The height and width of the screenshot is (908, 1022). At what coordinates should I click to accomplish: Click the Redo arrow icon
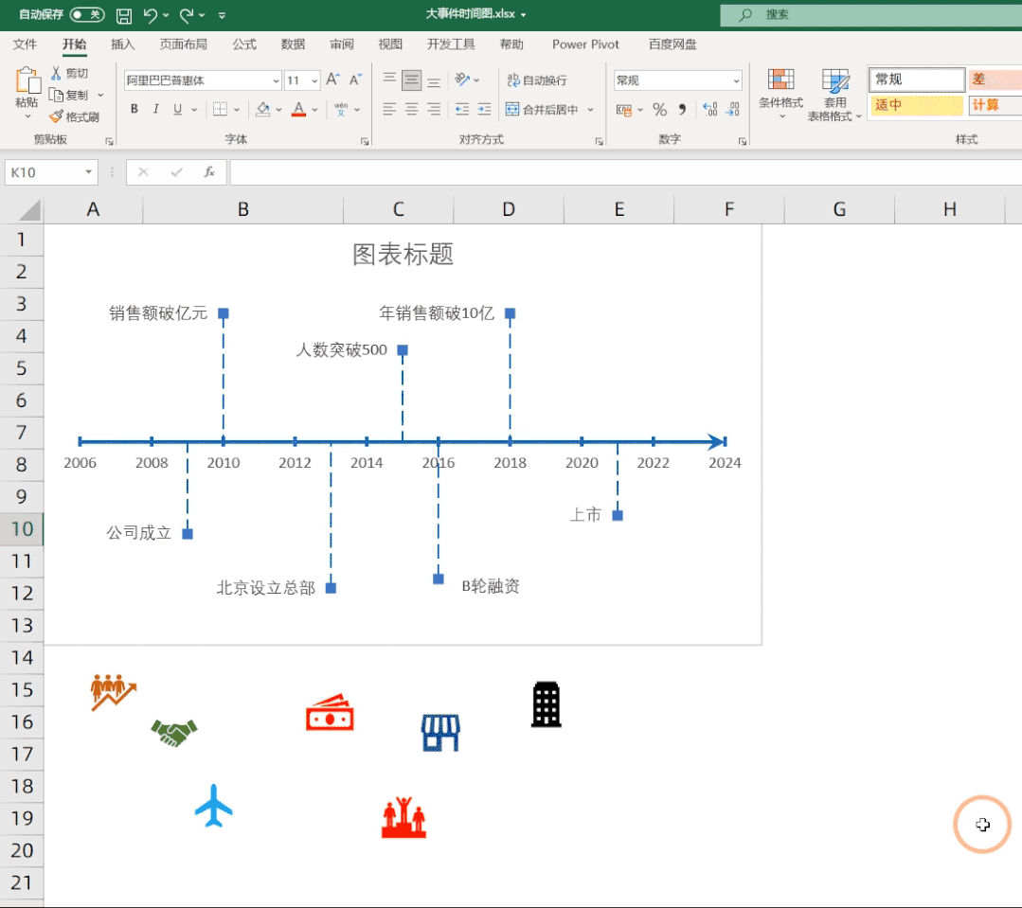tap(187, 15)
